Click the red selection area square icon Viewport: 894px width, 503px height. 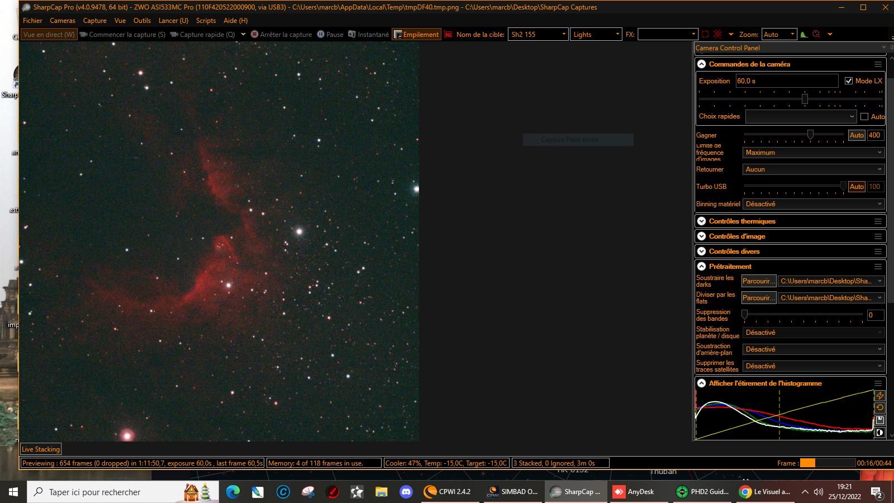[705, 35]
